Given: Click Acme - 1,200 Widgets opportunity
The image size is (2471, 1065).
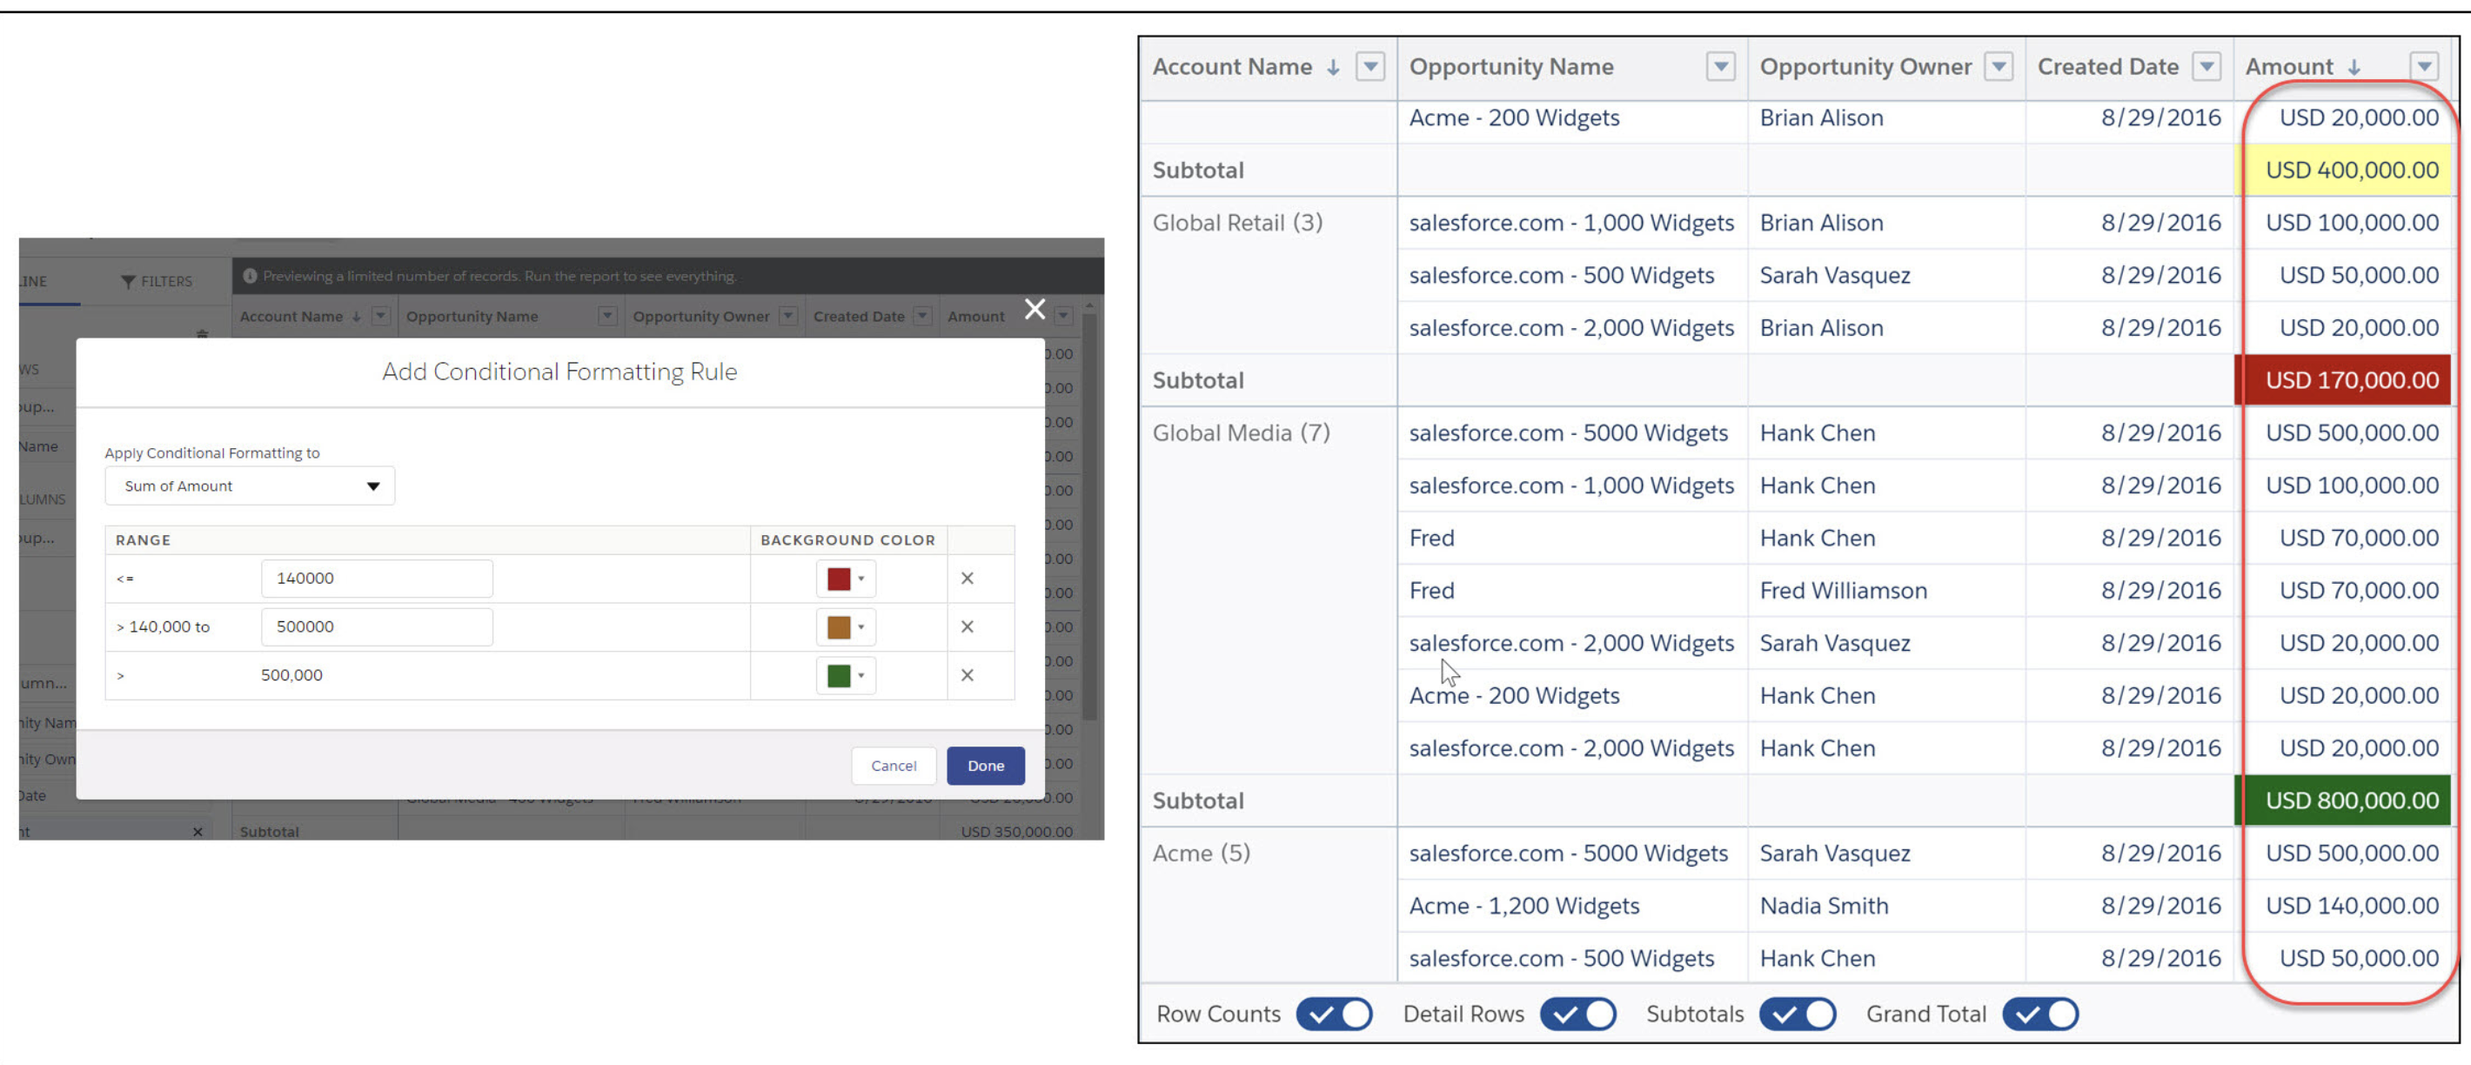Looking at the screenshot, I should 1524,906.
